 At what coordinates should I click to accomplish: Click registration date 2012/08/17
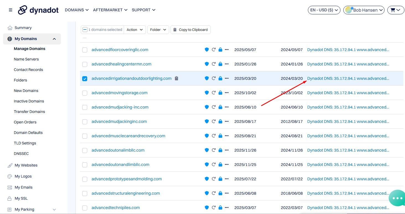292,121
